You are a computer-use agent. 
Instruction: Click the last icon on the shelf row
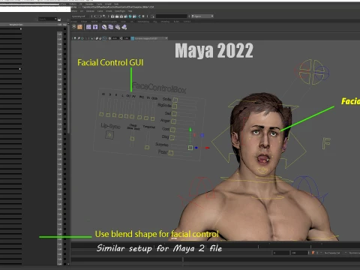pyautogui.click(x=124, y=27)
